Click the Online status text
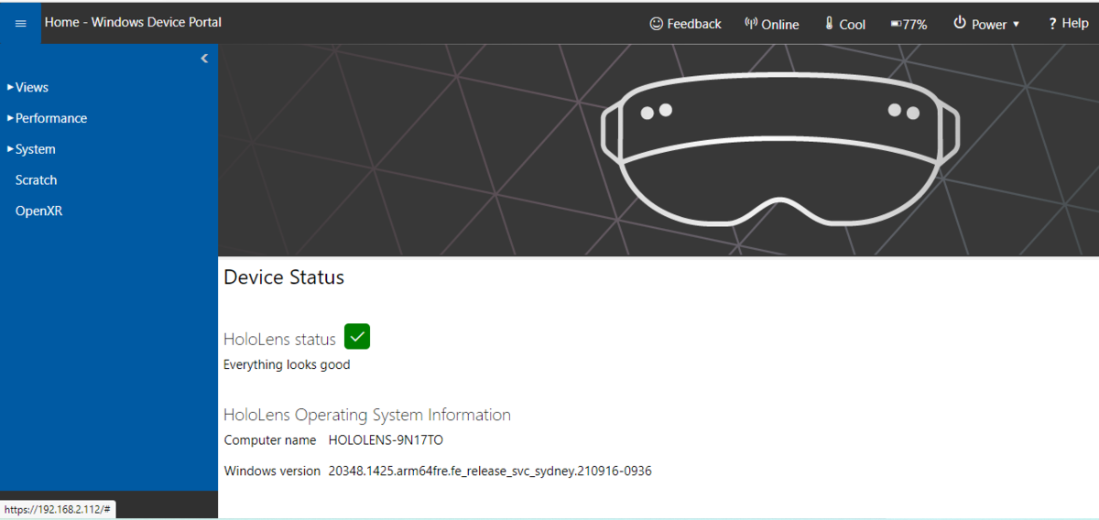This screenshot has height=520, width=1099. tap(780, 25)
